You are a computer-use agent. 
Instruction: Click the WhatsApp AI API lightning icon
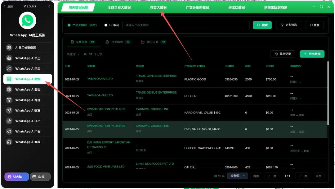[9, 121]
